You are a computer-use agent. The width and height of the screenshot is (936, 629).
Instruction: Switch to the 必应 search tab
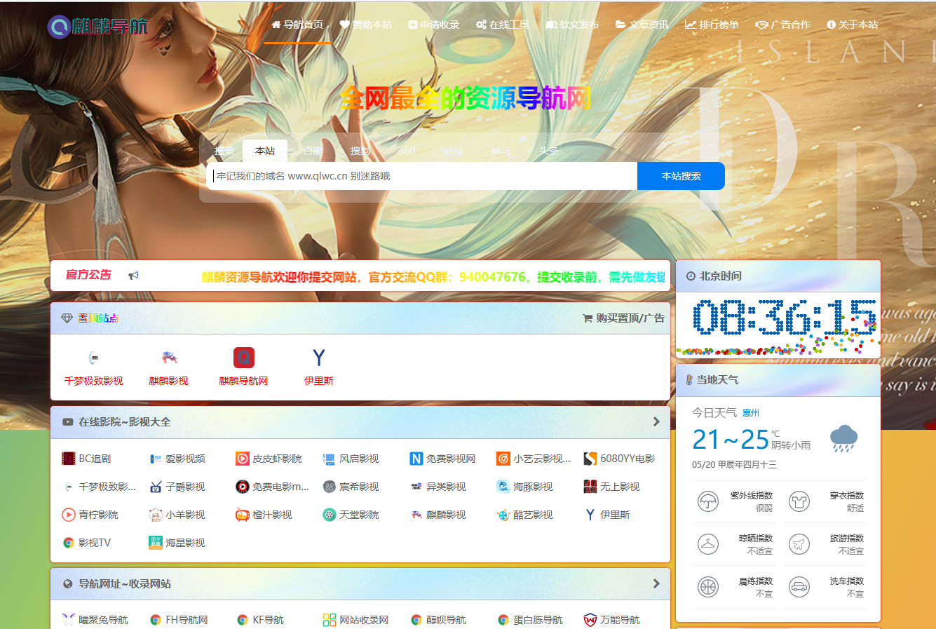(453, 151)
